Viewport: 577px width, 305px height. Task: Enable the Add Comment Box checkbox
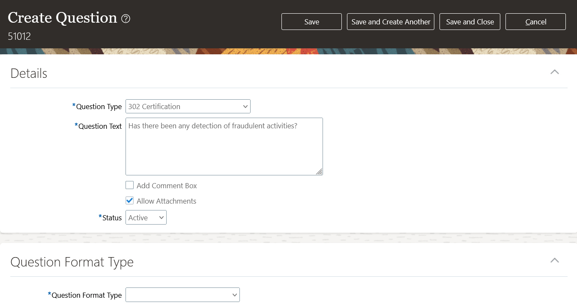[130, 185]
